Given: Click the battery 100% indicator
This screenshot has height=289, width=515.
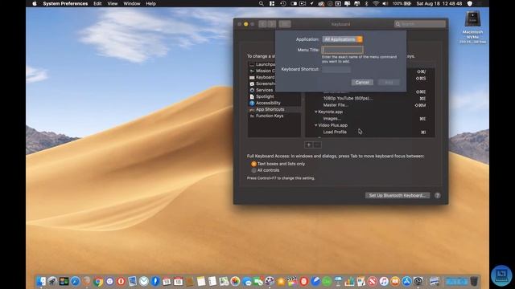Looking at the screenshot, I should click(x=402, y=3).
